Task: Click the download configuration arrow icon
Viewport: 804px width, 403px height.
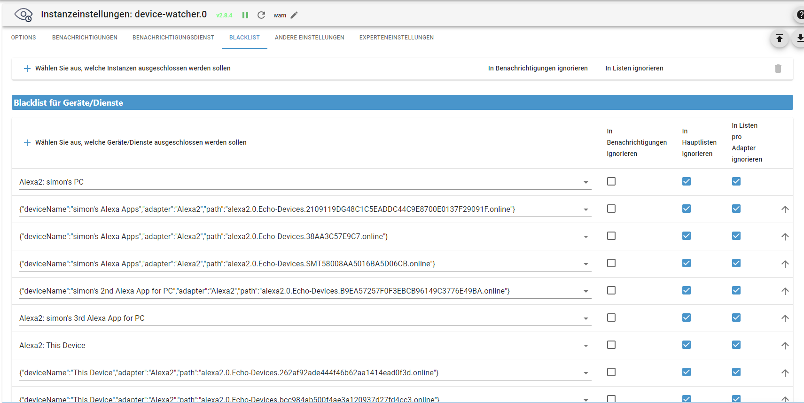Action: pos(799,39)
